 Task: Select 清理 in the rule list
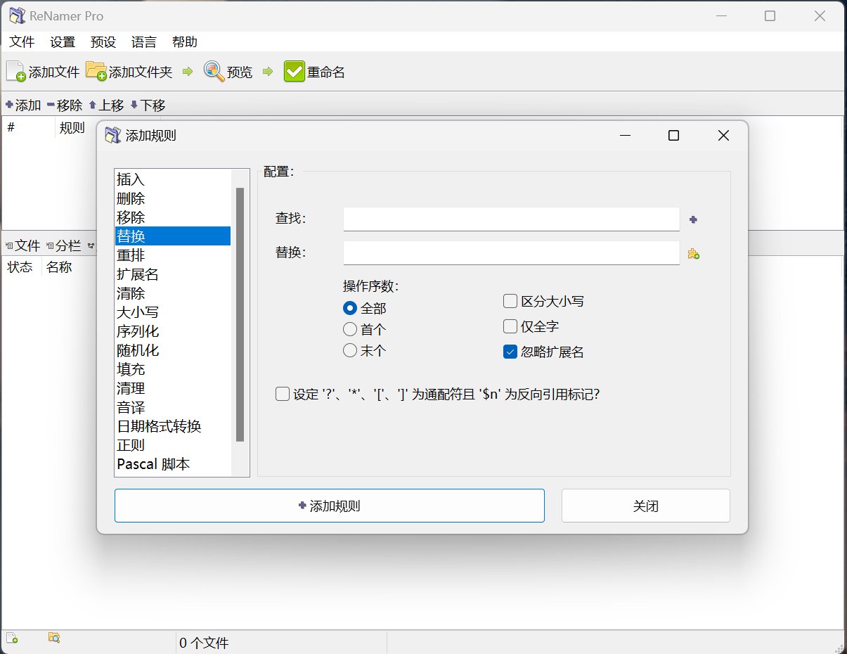[173, 388]
